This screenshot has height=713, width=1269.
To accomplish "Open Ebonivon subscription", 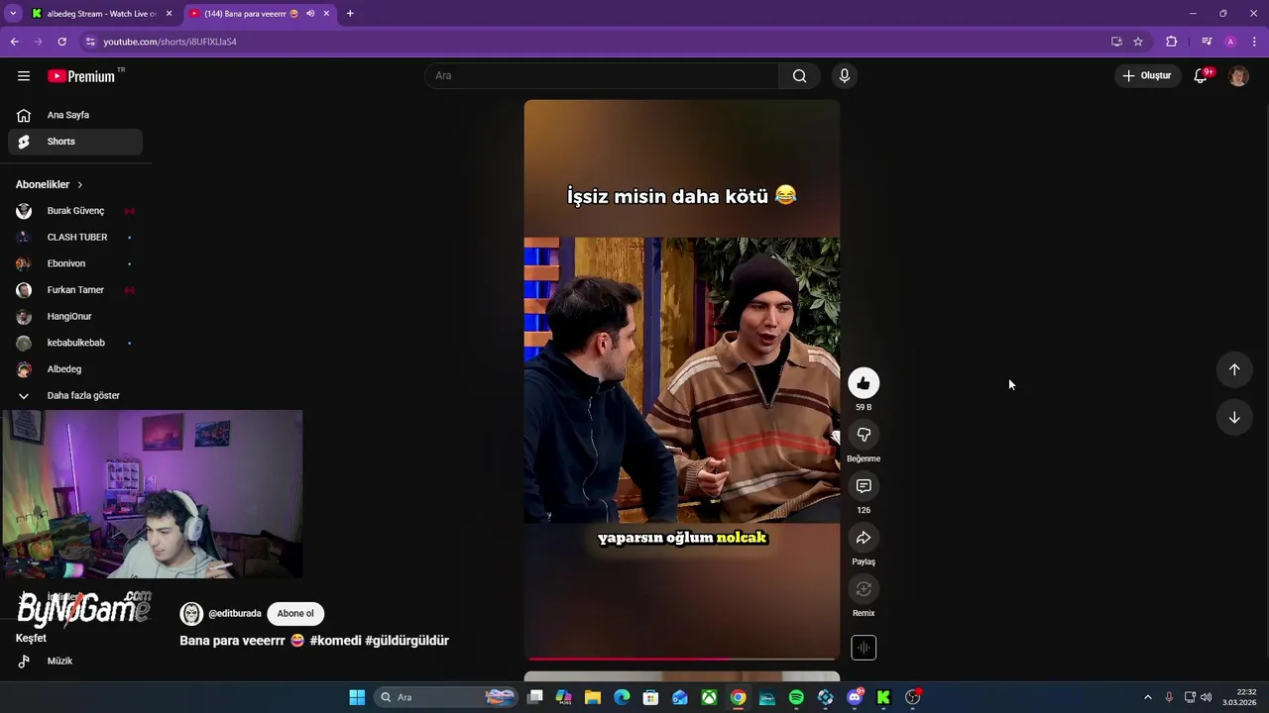I will (x=75, y=263).
